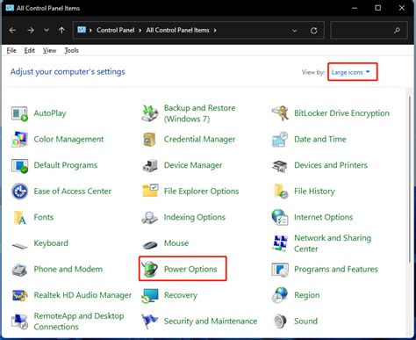
Task: Open BitLocker Drive Encryption icon
Action: tap(280, 113)
